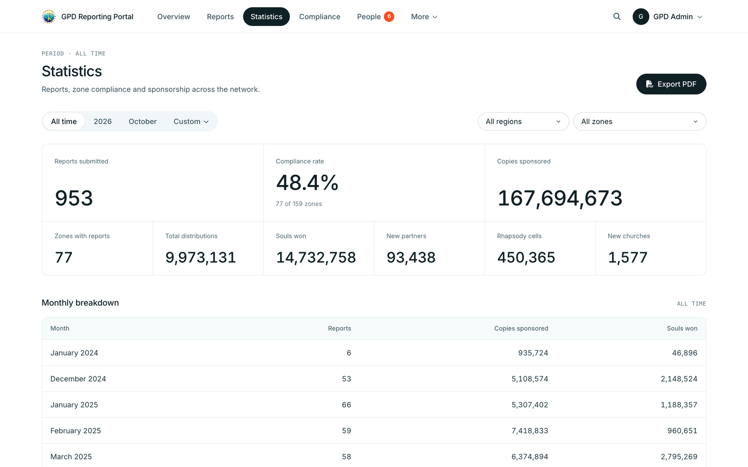Select the March 2025 row label
This screenshot has width=748, height=467.
click(71, 457)
